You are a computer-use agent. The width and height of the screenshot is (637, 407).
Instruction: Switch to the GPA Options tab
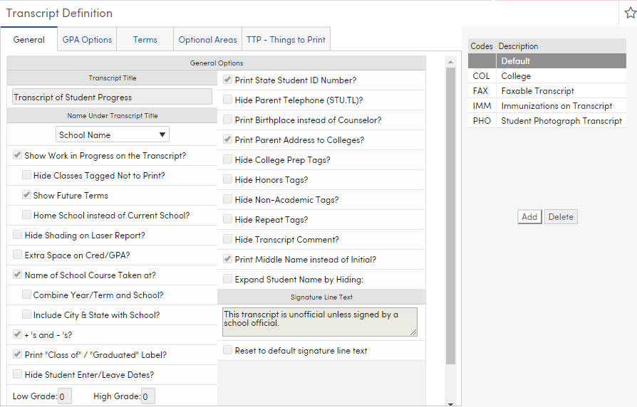tap(87, 40)
